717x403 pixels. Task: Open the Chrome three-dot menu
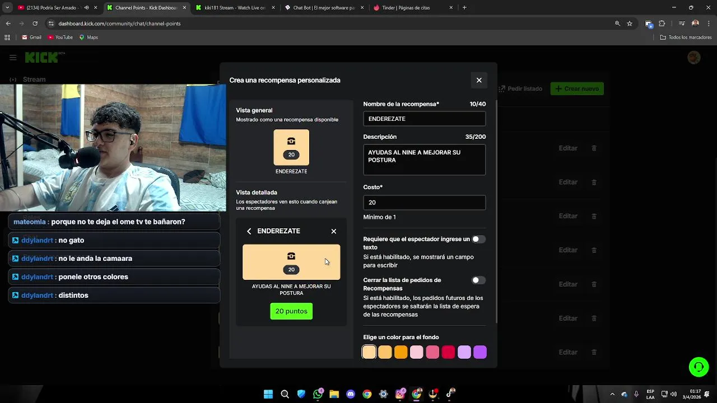click(x=709, y=24)
